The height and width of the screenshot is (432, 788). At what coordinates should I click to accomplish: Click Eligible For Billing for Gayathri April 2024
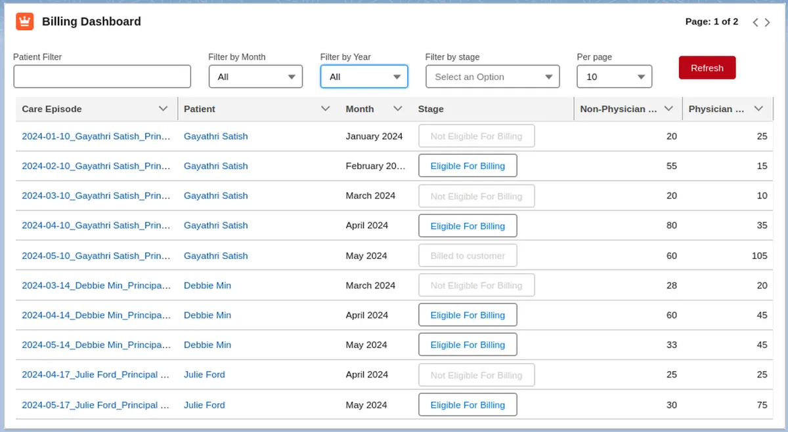[468, 226]
